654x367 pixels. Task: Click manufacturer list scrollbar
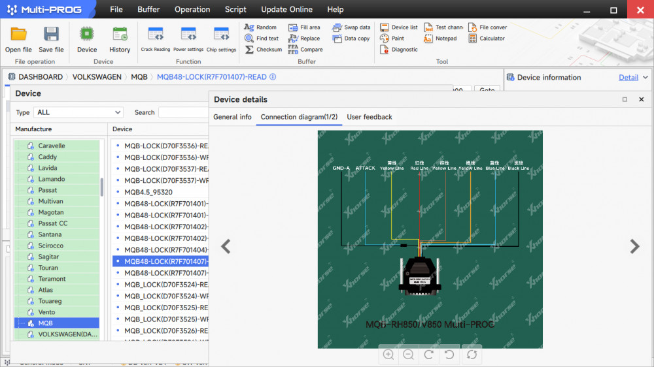point(102,187)
